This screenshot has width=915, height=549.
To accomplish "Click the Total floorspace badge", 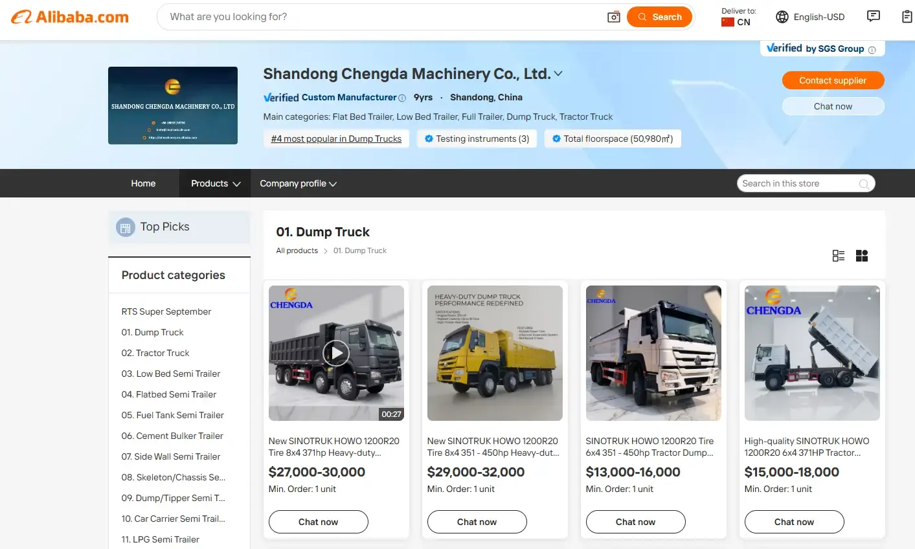I will point(613,139).
